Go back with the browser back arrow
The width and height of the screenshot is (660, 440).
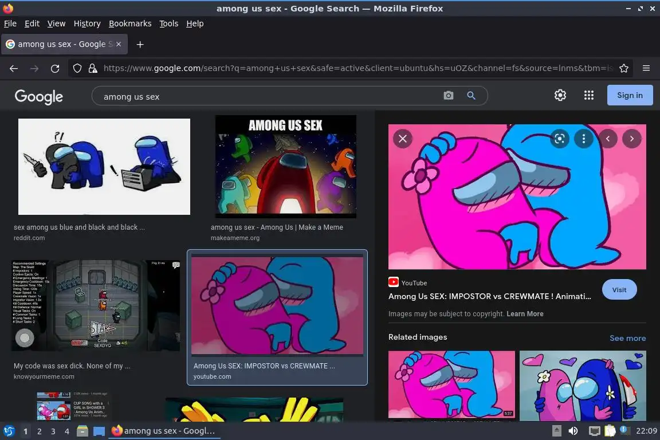click(14, 68)
